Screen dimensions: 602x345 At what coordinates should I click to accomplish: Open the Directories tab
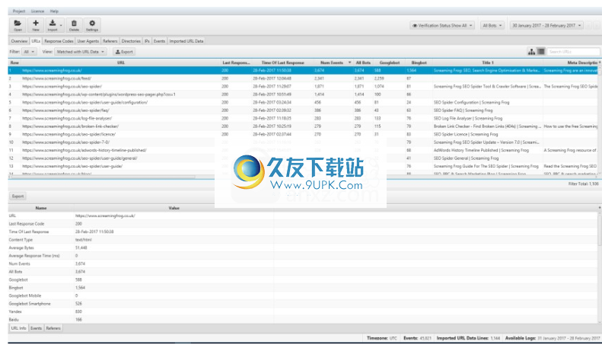(131, 41)
